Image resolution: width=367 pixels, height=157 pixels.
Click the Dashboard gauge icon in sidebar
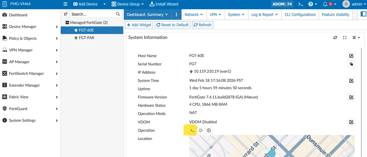pyautogui.click(x=4, y=15)
